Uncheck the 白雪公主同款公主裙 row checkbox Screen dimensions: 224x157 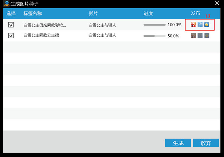[x=11, y=35]
